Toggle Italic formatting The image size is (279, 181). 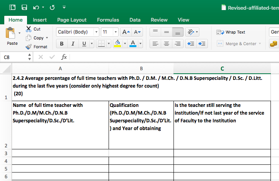tap(73, 44)
